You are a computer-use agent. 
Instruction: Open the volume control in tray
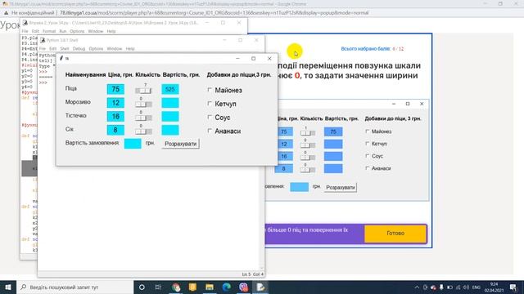[466, 287]
